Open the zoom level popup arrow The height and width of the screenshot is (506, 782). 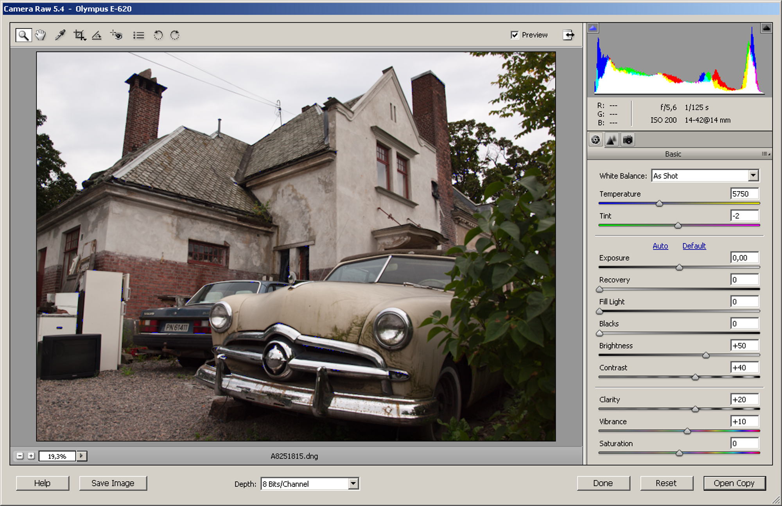click(x=82, y=456)
